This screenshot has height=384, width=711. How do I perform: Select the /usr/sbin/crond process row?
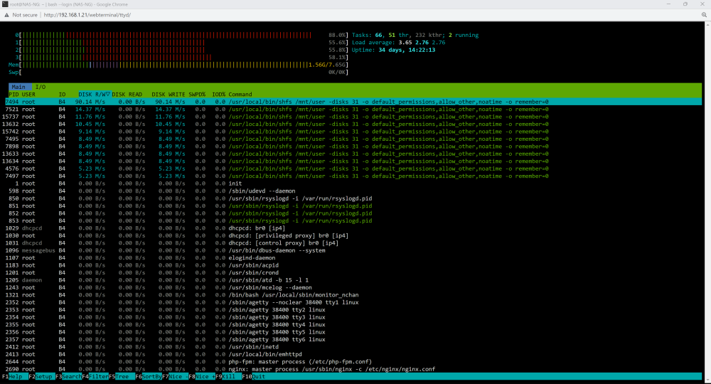(x=353, y=272)
